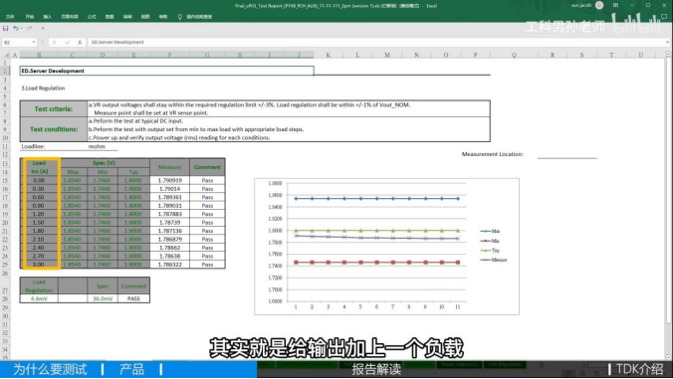Select measured value 1.789361
Screen dimensions: 673x379
(169, 197)
